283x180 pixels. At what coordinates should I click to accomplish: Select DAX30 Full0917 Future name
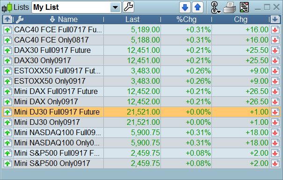[x=52, y=50]
